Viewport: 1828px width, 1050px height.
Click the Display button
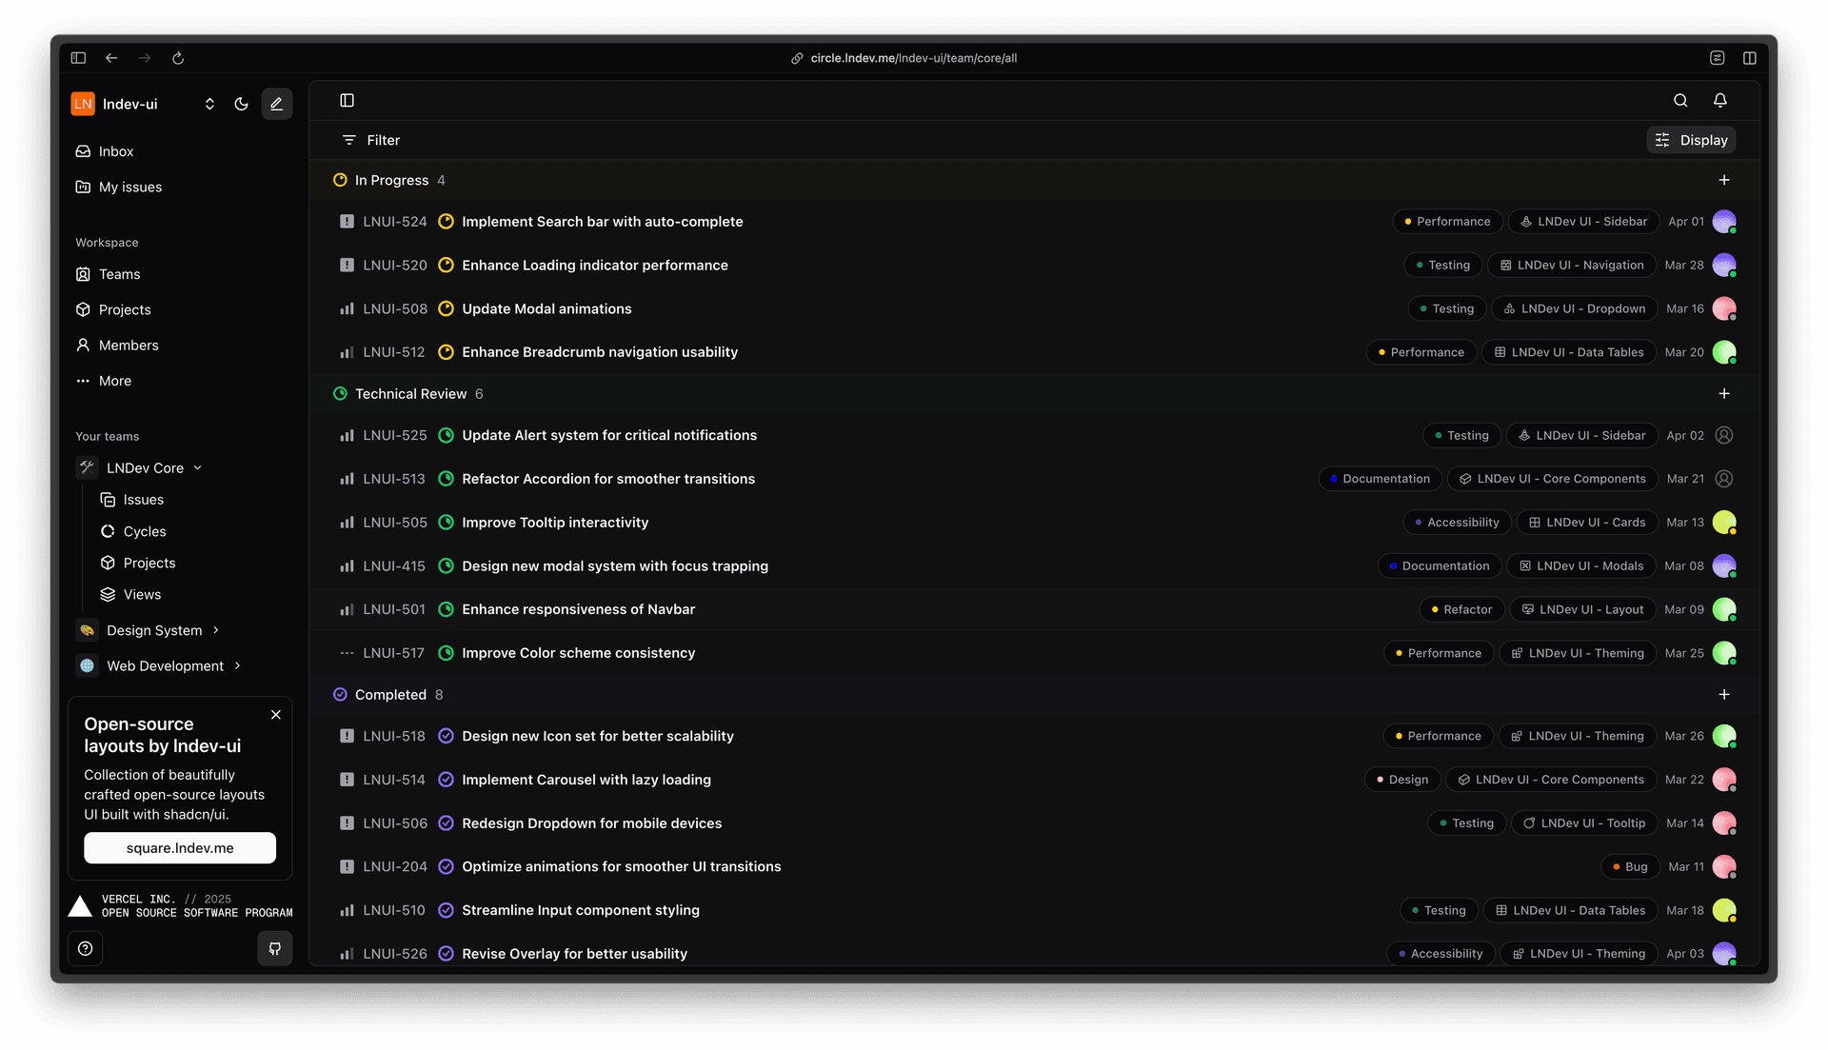1691,140
